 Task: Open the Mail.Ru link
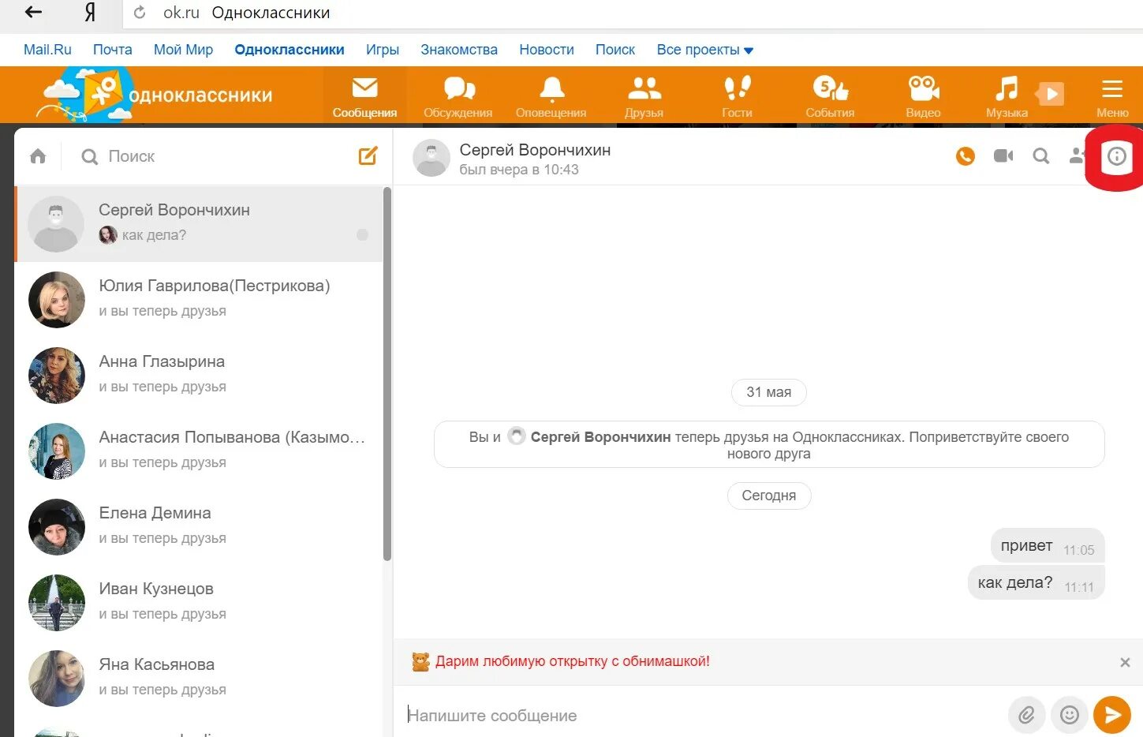click(47, 50)
